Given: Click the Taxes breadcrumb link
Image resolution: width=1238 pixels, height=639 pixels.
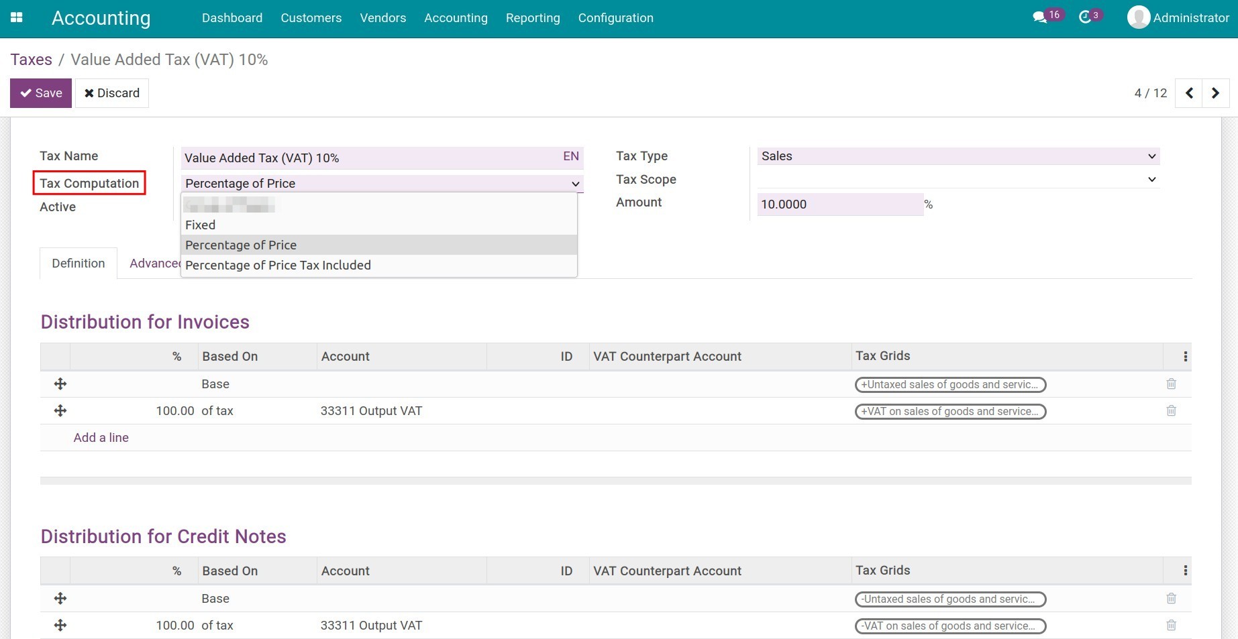Looking at the screenshot, I should coord(32,60).
